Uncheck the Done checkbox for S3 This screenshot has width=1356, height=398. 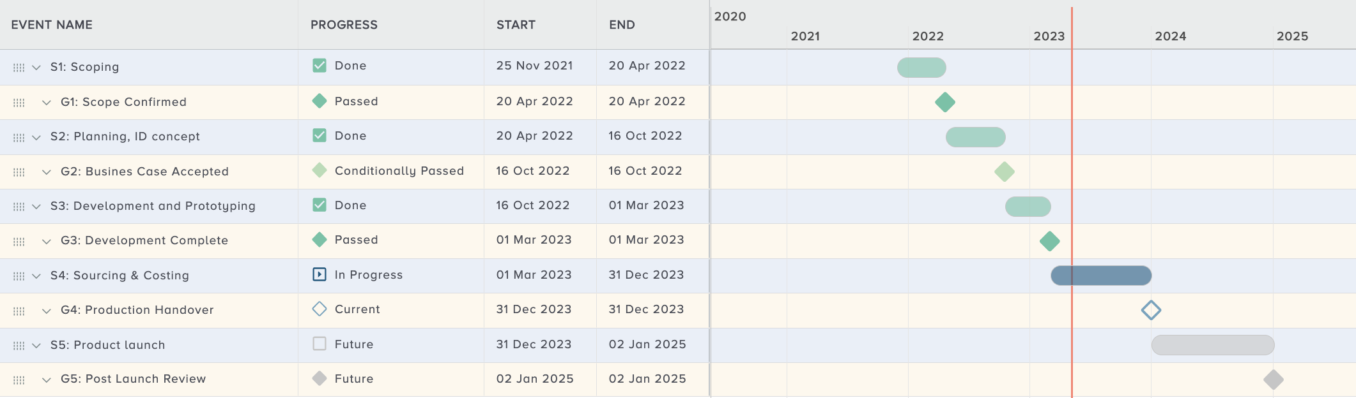(x=320, y=205)
